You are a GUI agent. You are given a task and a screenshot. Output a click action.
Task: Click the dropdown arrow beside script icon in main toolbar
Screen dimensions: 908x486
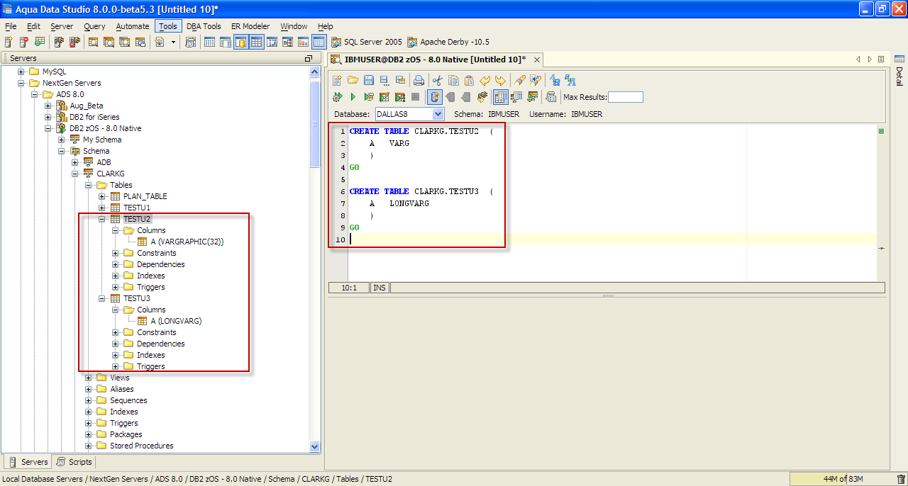click(x=174, y=43)
